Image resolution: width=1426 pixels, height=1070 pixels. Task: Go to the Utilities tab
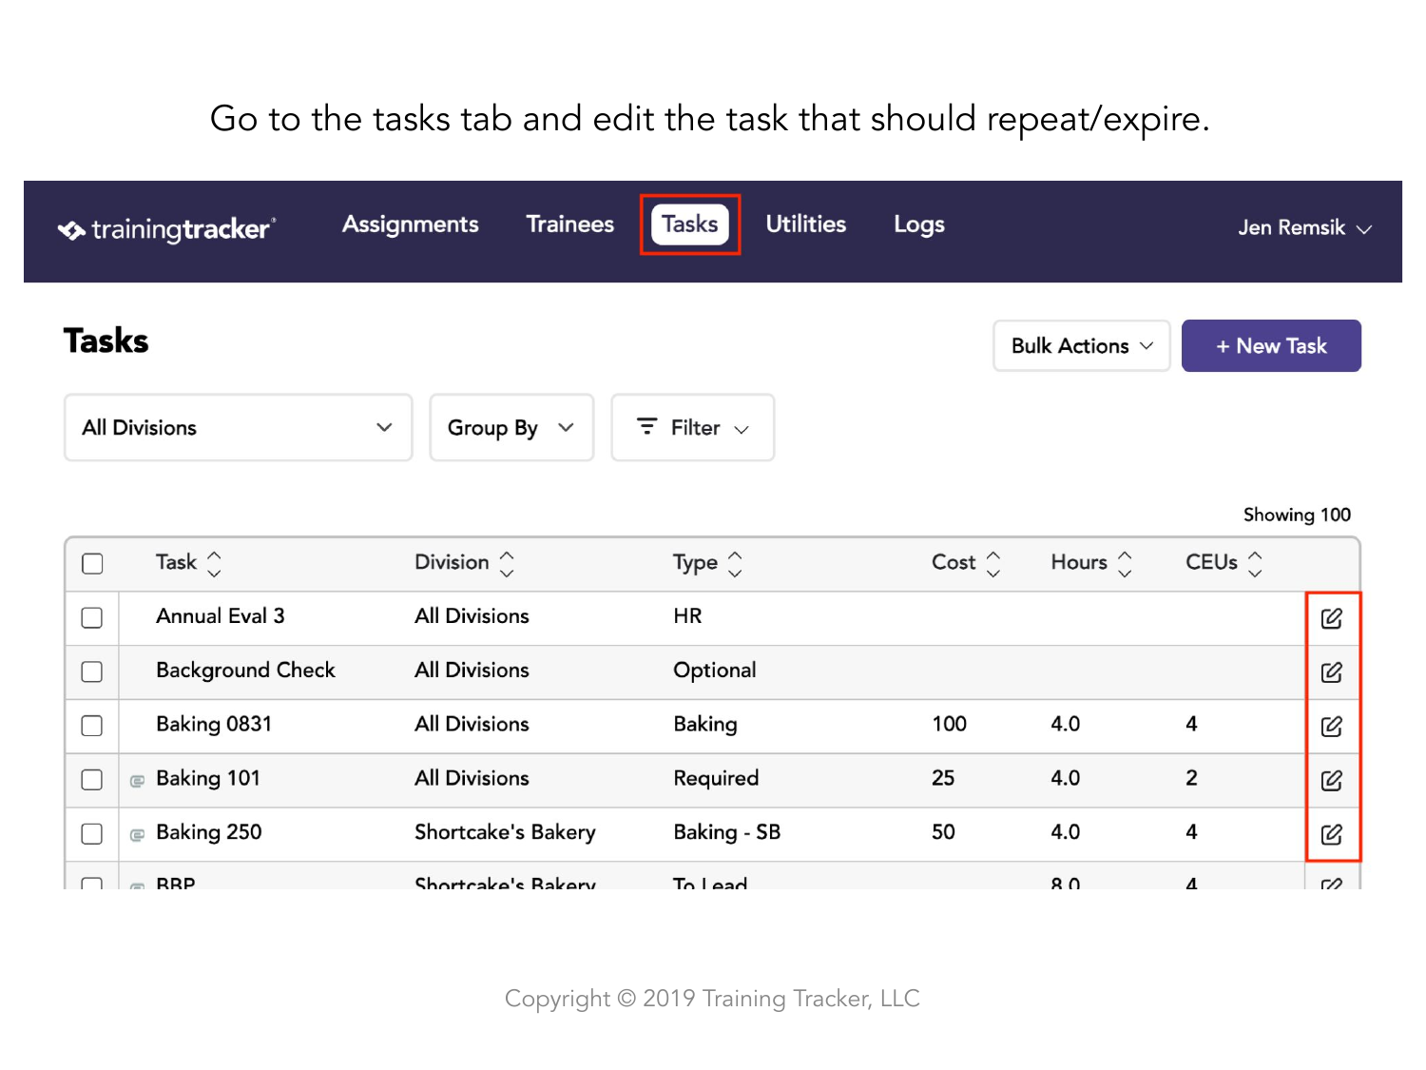coord(806,224)
